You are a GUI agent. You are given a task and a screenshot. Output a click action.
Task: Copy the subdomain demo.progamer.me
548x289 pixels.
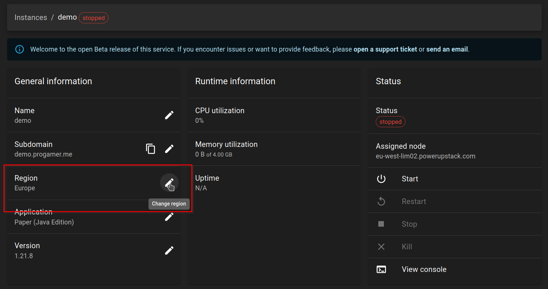point(150,149)
